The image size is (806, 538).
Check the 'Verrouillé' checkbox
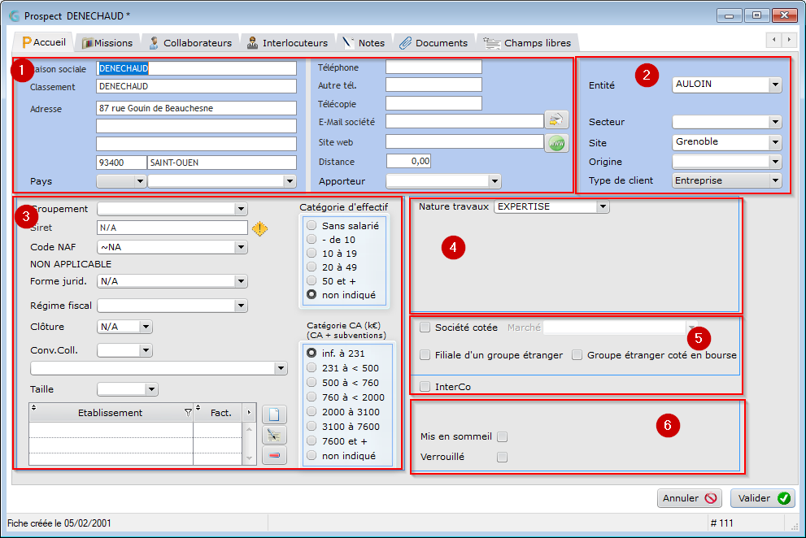(x=502, y=457)
